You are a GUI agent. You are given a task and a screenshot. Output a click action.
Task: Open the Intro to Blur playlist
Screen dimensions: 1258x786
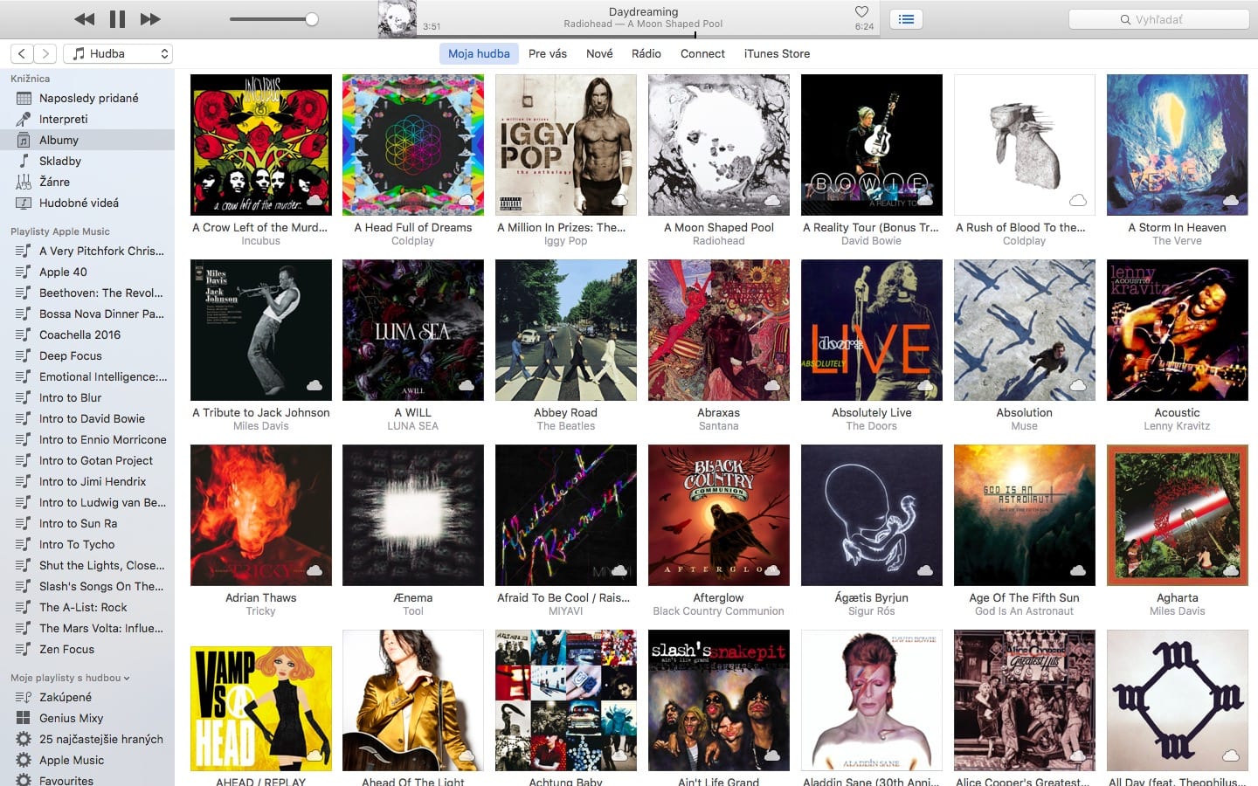pyautogui.click(x=87, y=397)
